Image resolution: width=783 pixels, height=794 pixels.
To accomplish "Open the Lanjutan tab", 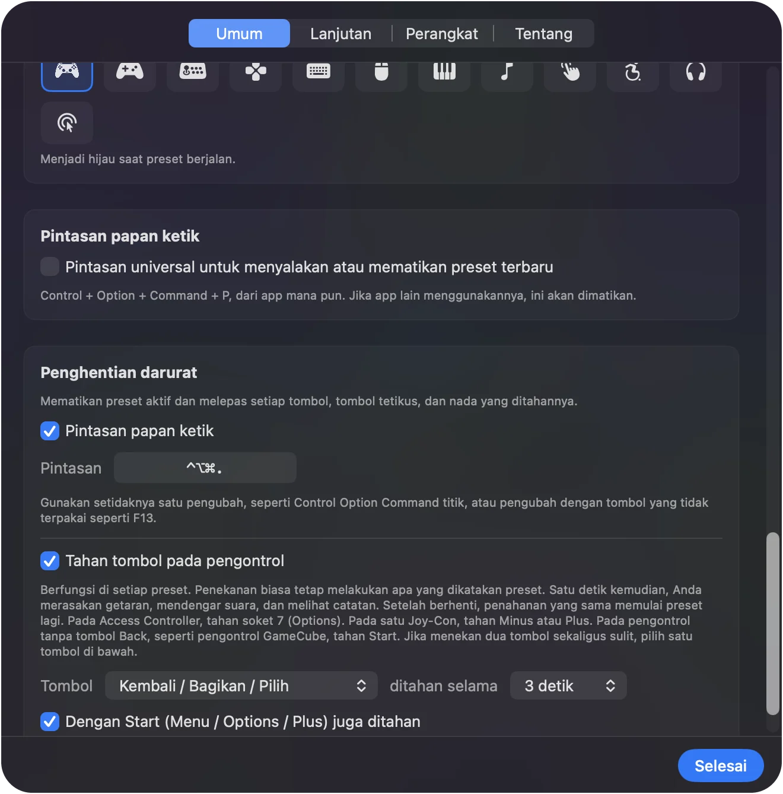I will 341,34.
